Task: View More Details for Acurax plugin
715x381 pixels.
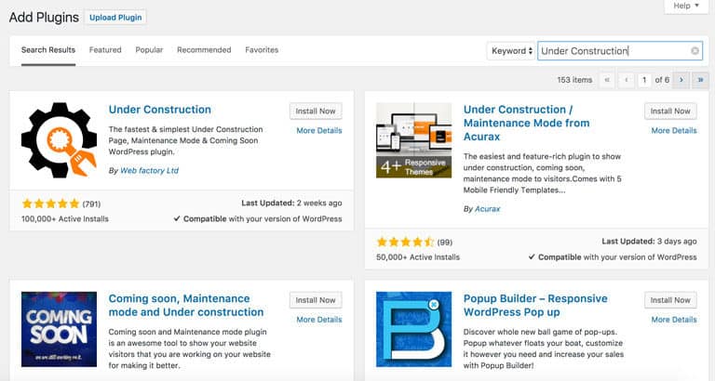Action: click(674, 131)
